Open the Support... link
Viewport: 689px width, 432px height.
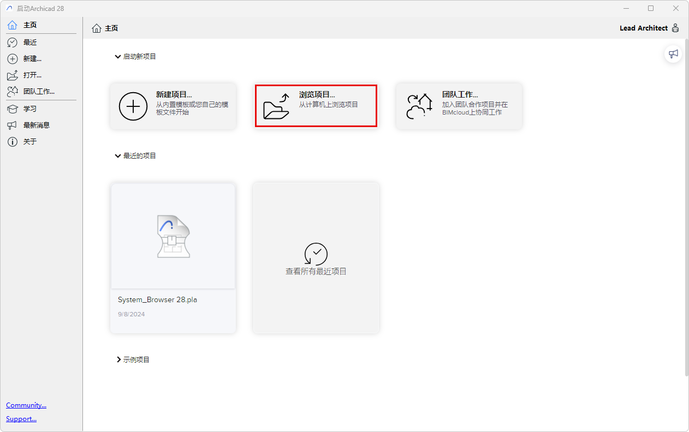pyautogui.click(x=21, y=419)
